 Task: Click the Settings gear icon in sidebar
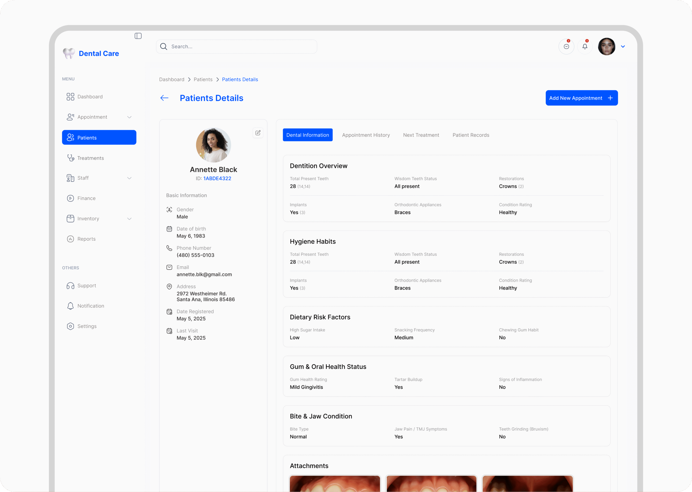pyautogui.click(x=70, y=326)
